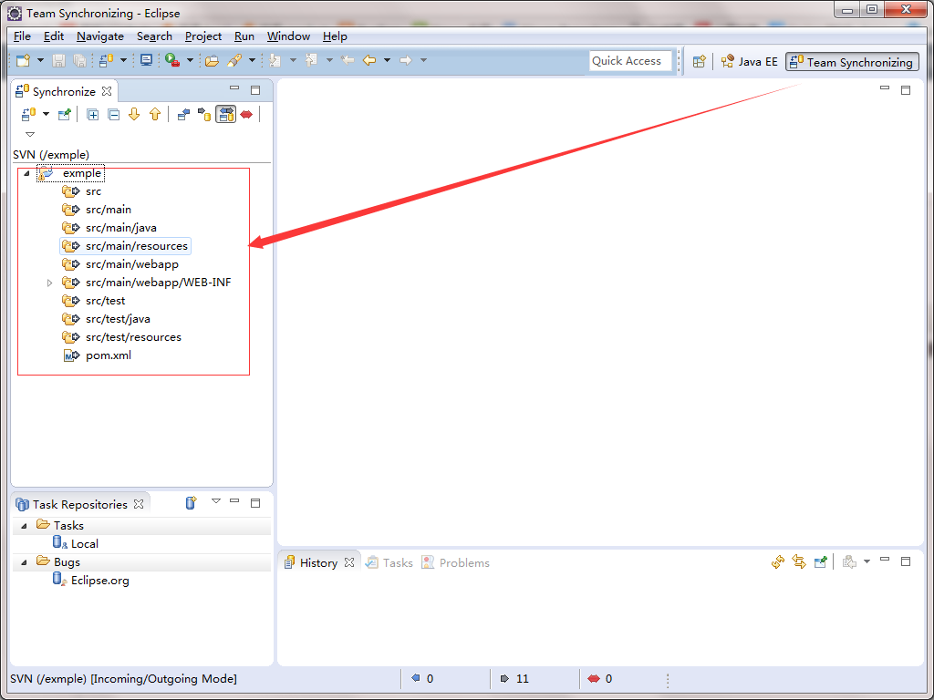
Task: Go to previous difference with up arrow
Action: click(x=155, y=114)
